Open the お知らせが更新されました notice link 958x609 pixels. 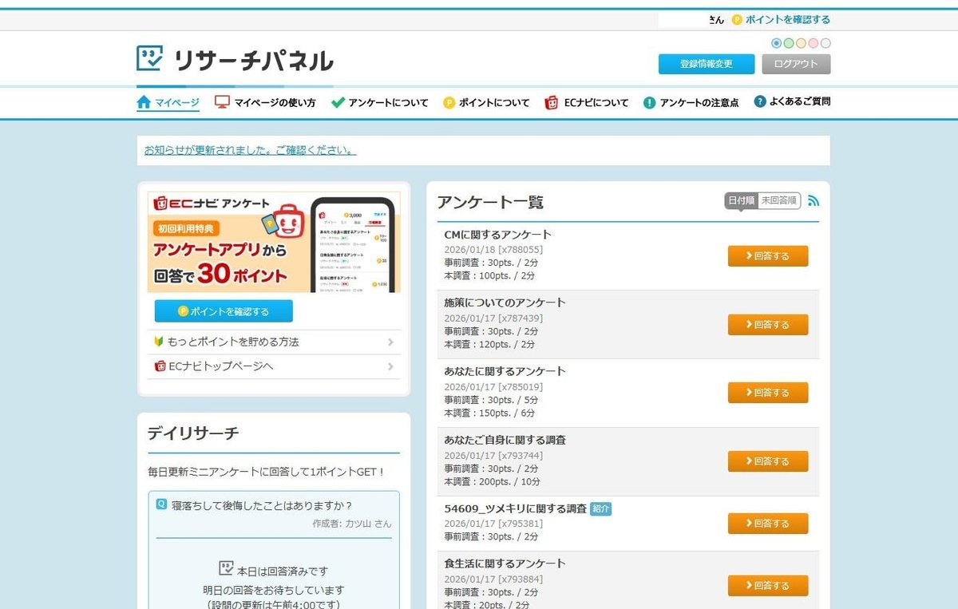click(x=250, y=149)
